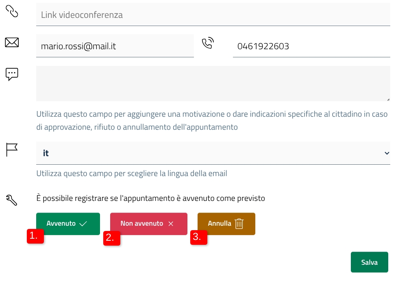Click the red marker labeled 1.

[x=35, y=236]
